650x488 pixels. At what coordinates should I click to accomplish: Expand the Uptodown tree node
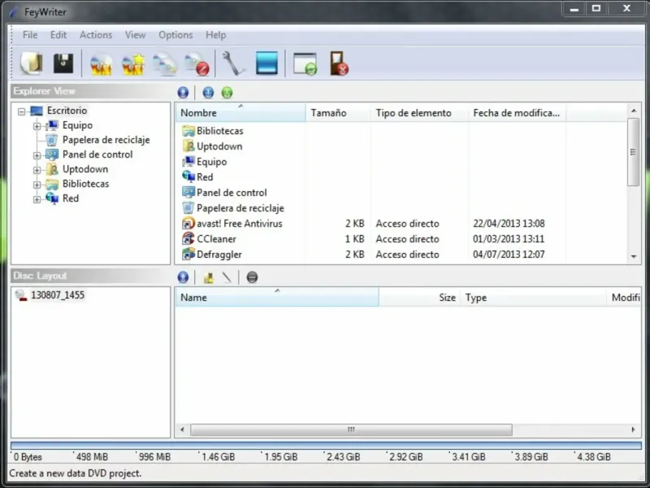coord(37,170)
